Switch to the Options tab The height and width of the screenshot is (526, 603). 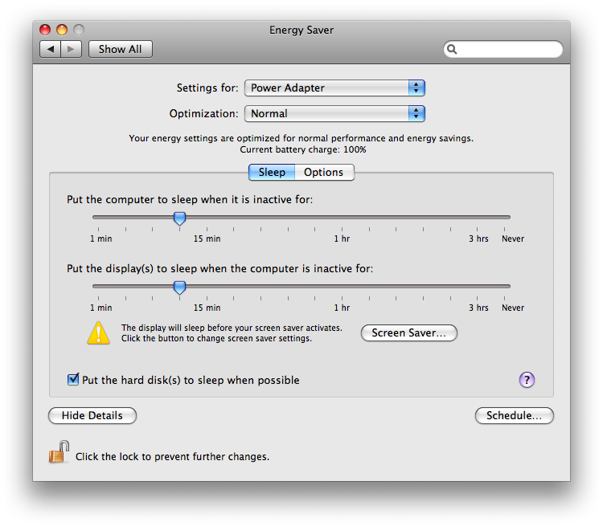324,172
